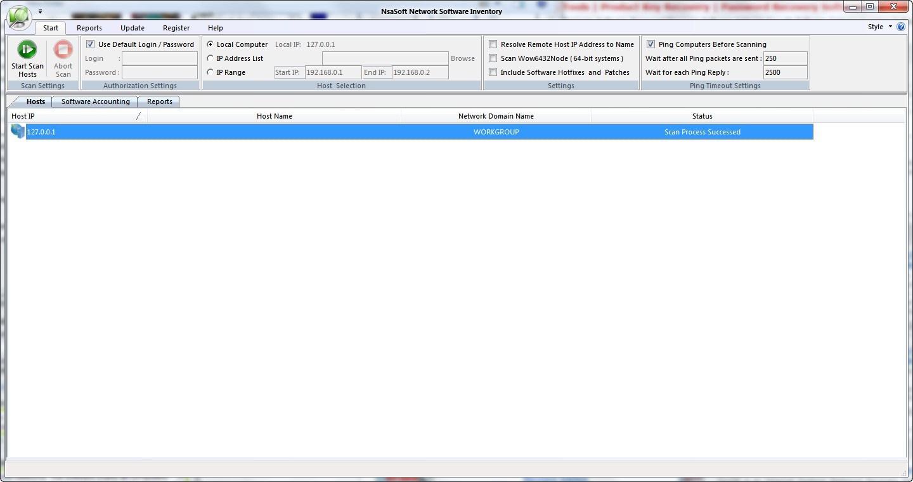Open the Start ribbon tab
This screenshot has height=482, width=913.
click(51, 28)
